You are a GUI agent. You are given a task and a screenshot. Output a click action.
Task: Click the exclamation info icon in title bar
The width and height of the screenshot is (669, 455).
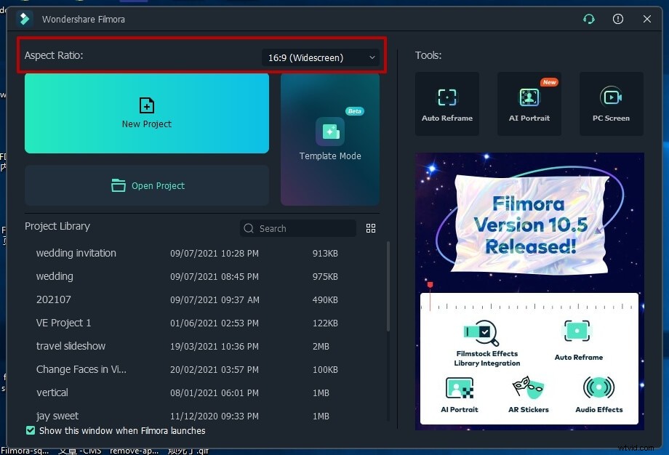[618, 19]
